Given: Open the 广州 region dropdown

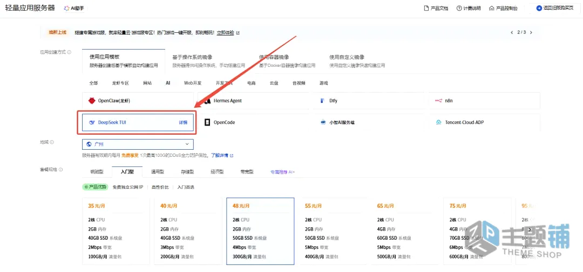Looking at the screenshot, I should (x=138, y=144).
